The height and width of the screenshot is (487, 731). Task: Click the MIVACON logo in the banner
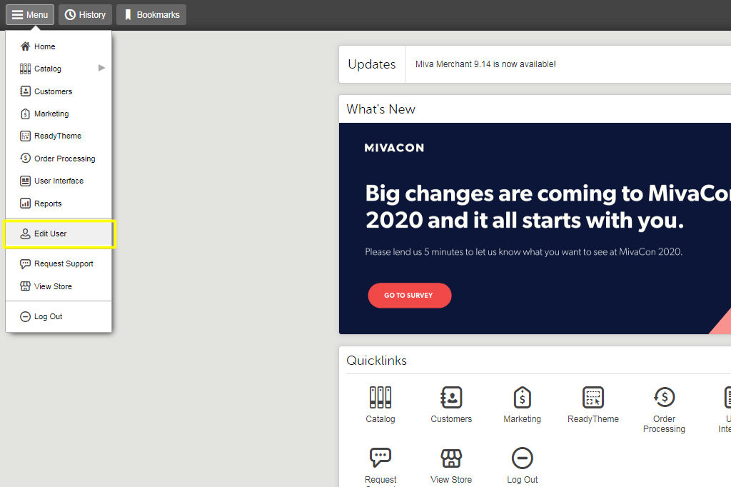(394, 148)
